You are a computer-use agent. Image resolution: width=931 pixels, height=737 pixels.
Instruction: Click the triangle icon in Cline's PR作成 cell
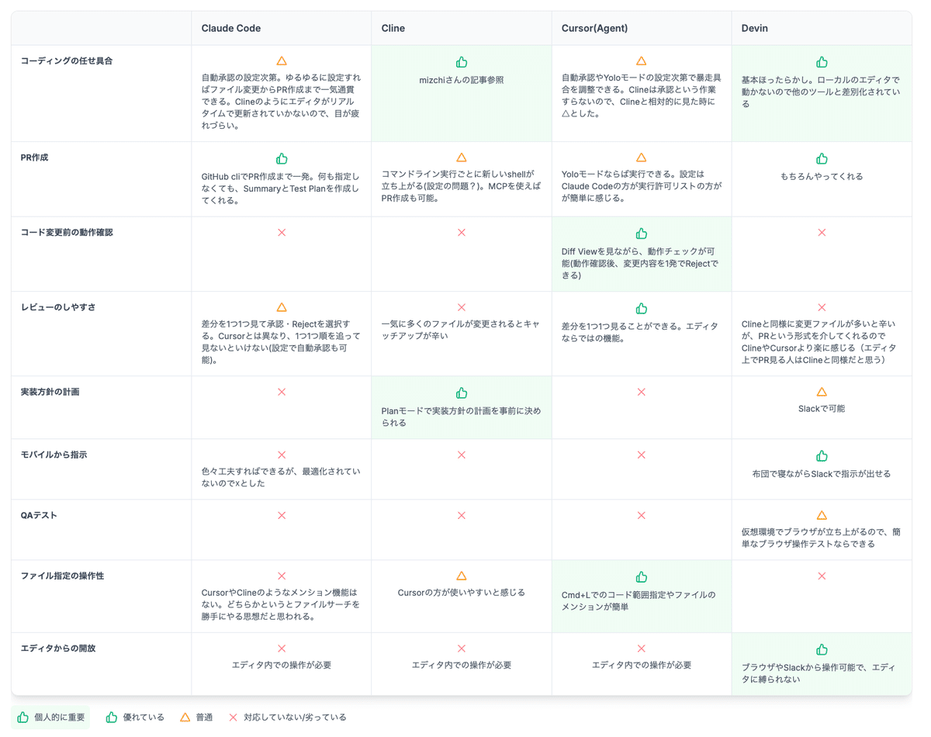click(462, 157)
